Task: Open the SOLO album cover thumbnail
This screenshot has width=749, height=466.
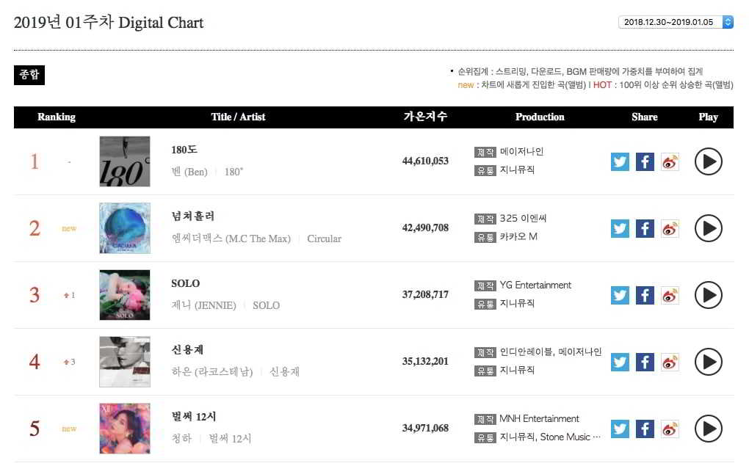Action: coord(125,295)
